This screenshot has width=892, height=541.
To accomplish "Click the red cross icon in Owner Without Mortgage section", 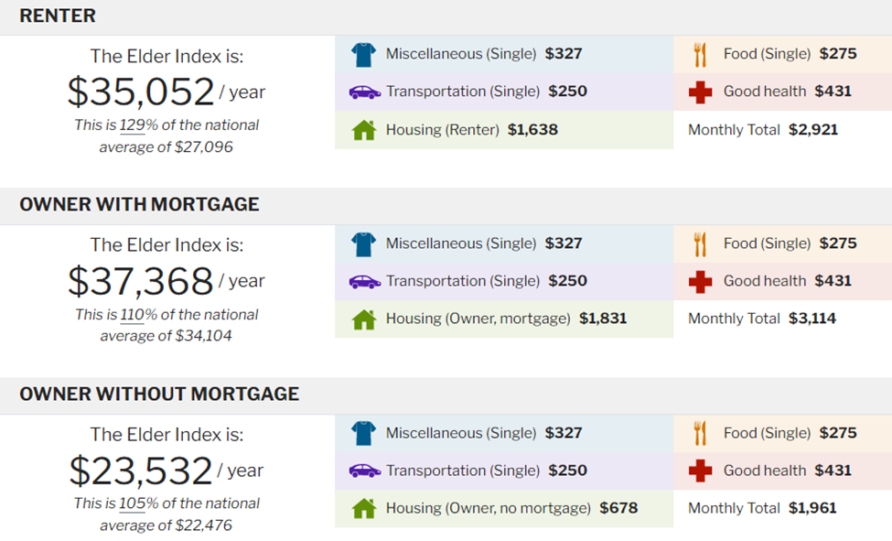I will point(700,471).
